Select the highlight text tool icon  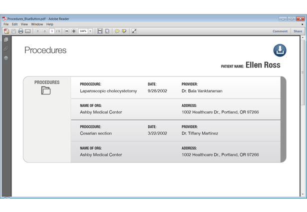pyautogui.click(x=124, y=31)
